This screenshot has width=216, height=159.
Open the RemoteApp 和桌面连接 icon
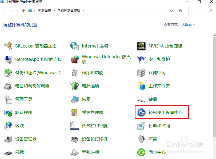tap(8, 59)
